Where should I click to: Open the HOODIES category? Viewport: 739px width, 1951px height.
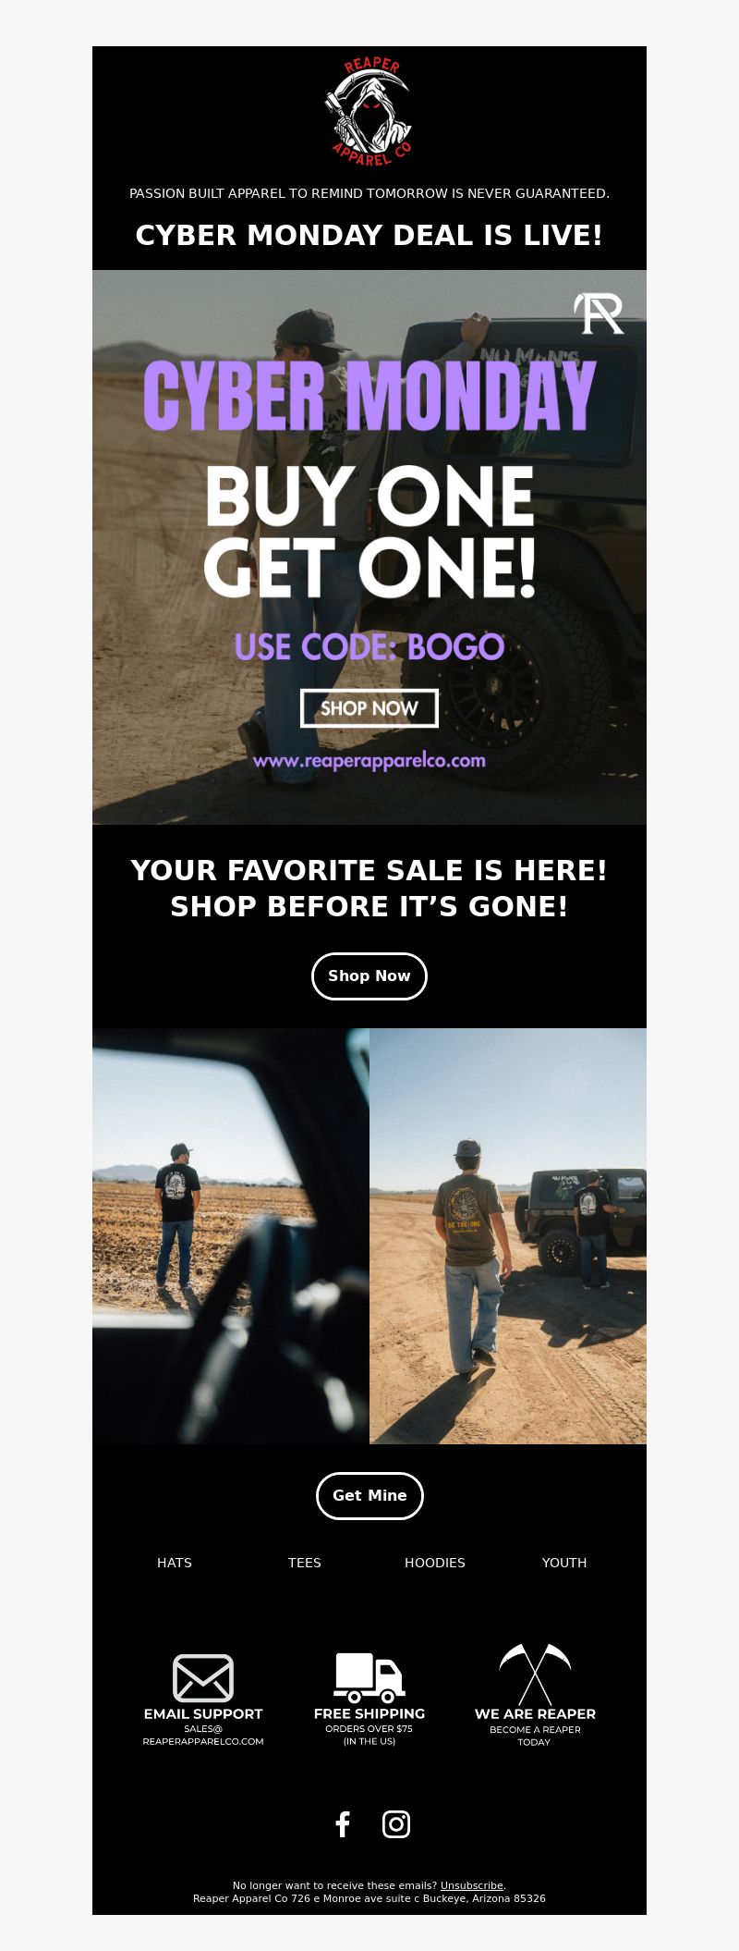click(435, 1563)
